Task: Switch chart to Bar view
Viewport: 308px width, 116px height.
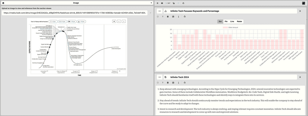Action: (220, 21)
